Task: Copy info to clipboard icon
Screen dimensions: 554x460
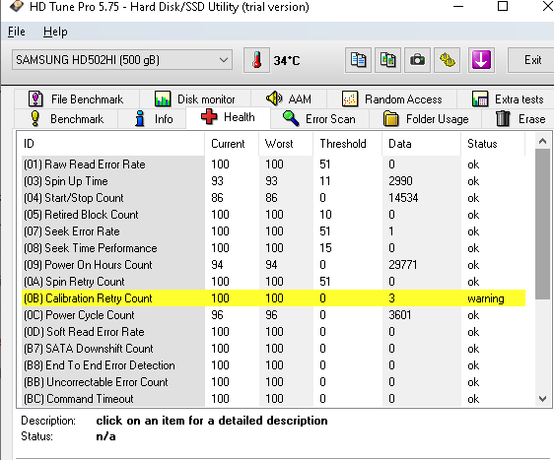Action: click(x=358, y=60)
